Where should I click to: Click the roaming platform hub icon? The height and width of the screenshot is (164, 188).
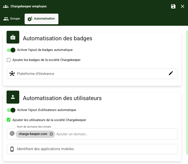(x=12, y=74)
